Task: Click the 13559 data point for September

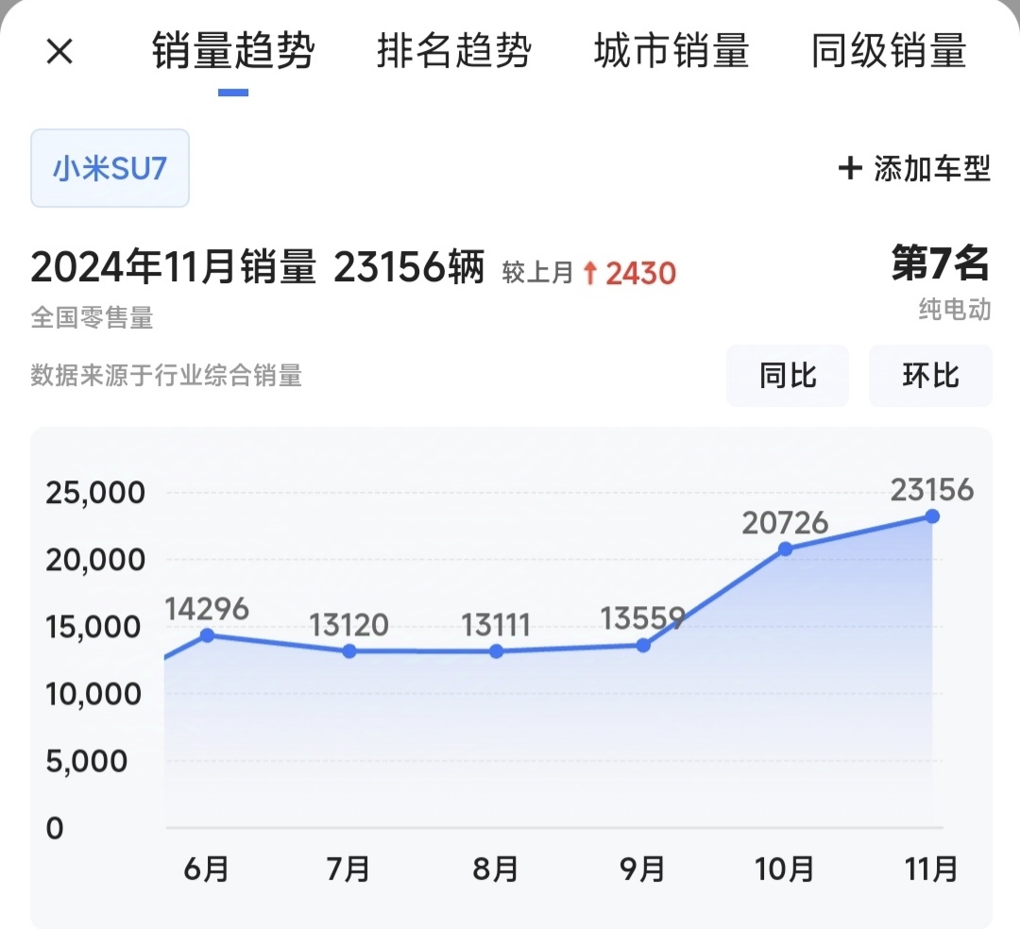Action: tap(643, 645)
